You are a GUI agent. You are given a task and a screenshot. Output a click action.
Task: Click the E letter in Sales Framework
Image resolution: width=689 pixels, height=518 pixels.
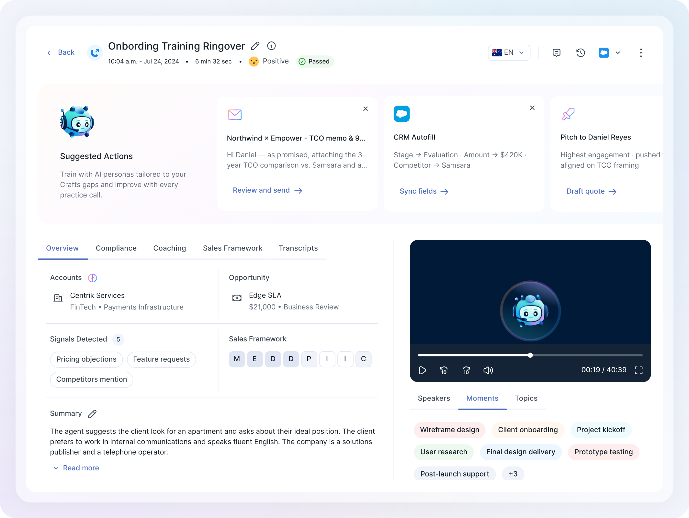pos(255,359)
